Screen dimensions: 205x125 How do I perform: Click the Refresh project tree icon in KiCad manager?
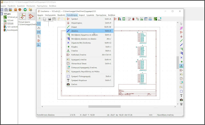[x=25, y=10]
